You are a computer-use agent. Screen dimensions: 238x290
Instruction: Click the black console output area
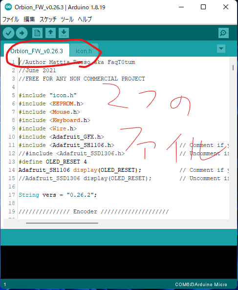[x=119, y=262]
